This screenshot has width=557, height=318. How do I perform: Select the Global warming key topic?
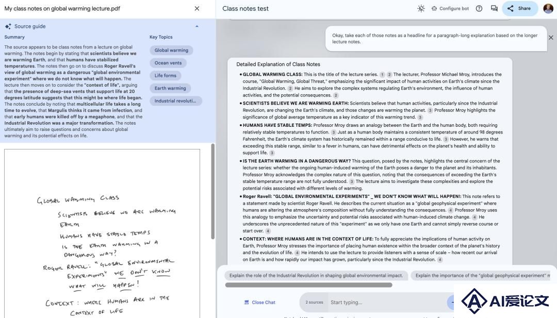tap(171, 51)
